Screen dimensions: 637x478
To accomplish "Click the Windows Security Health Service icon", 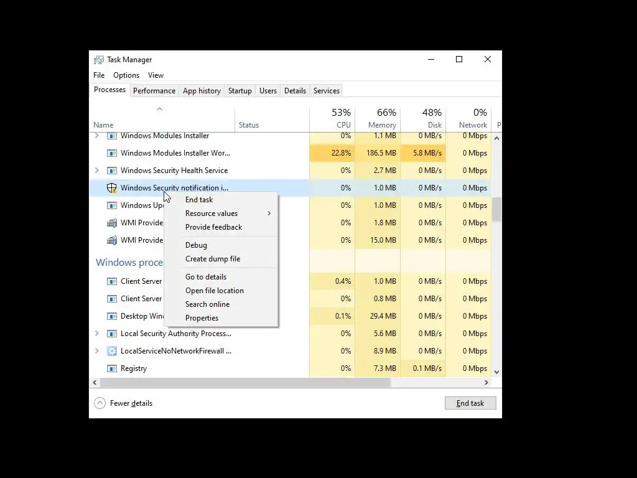I will click(112, 171).
